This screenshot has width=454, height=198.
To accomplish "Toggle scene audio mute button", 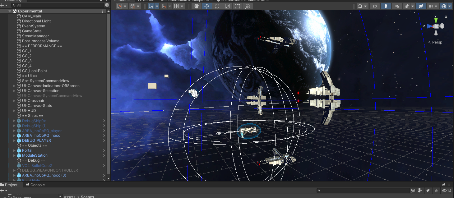I will click(x=396, y=6).
